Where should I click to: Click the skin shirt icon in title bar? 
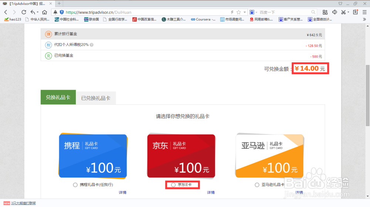(x=340, y=4)
